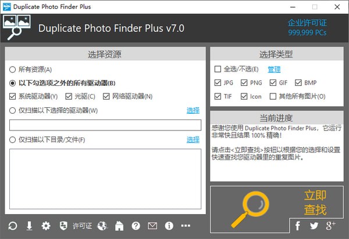
Task: Click the refresh icon in bottom toolbar
Action: coord(13,226)
